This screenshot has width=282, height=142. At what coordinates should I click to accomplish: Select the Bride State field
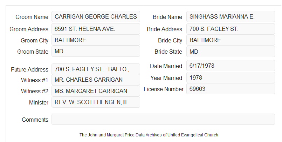(231, 52)
